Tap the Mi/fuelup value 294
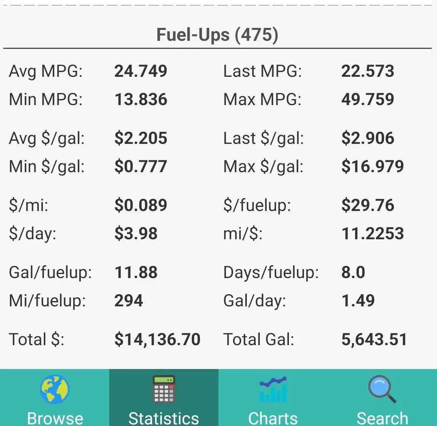Image resolution: width=437 pixels, height=426 pixels. 129,301
